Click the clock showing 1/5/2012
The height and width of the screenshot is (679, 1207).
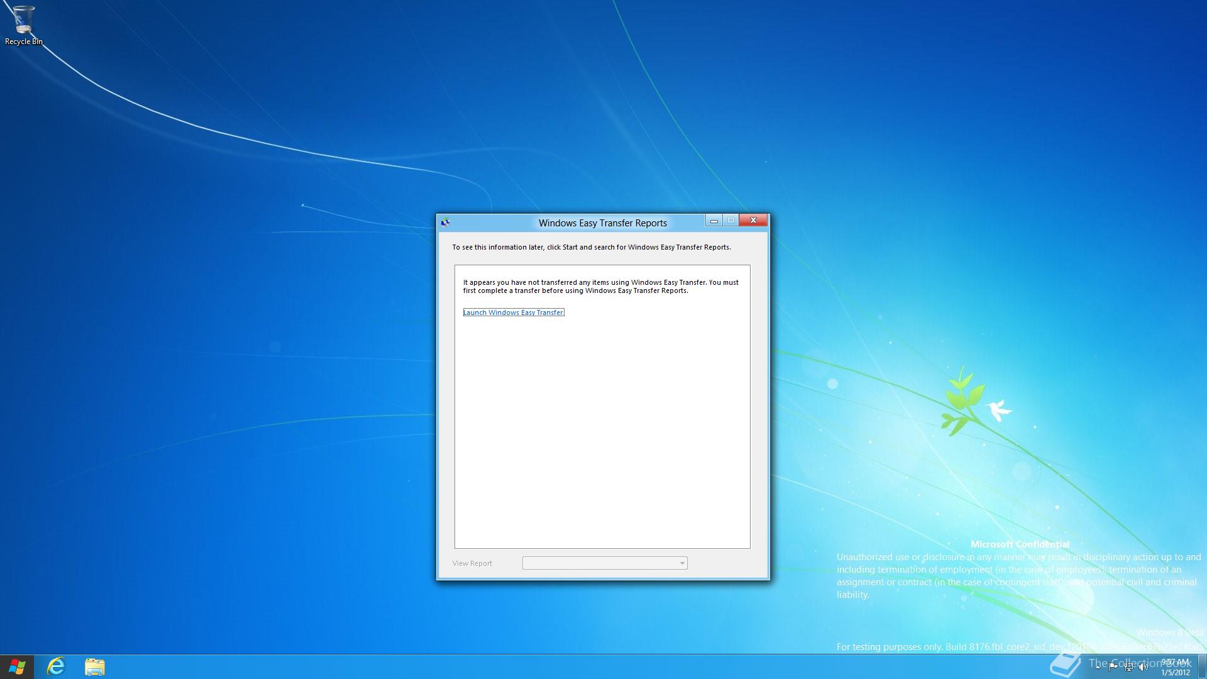tap(1176, 667)
